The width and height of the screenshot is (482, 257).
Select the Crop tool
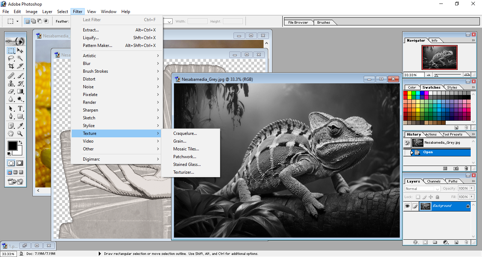pyautogui.click(x=11, y=66)
